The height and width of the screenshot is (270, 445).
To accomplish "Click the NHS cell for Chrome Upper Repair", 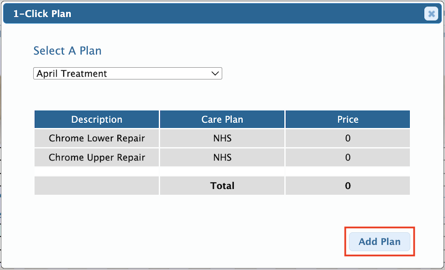I will (x=222, y=157).
